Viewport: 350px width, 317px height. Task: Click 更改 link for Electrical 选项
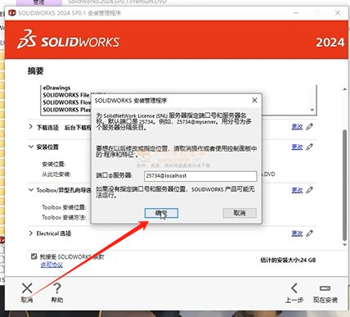pos(297,233)
